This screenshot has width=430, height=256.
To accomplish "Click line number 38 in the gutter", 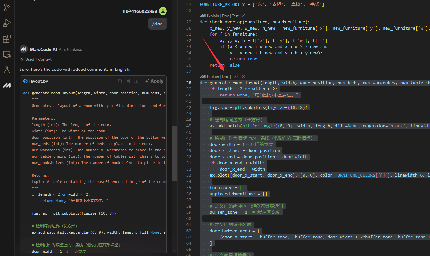I will coord(189,83).
